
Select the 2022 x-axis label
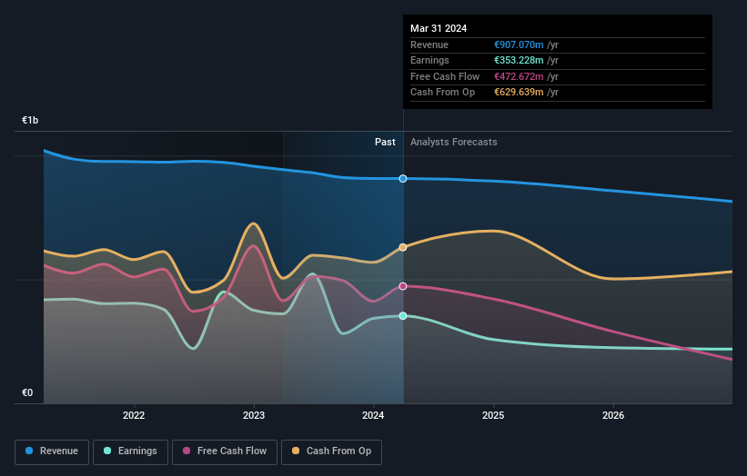[134, 415]
